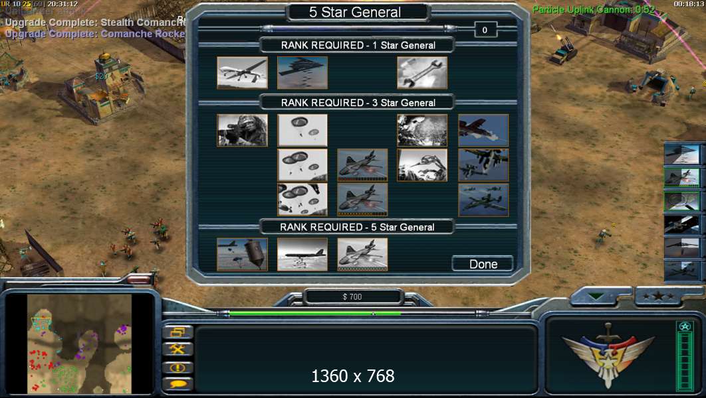The height and width of the screenshot is (398, 706).
Task: Open the chat speech-bubble button
Action: [178, 384]
